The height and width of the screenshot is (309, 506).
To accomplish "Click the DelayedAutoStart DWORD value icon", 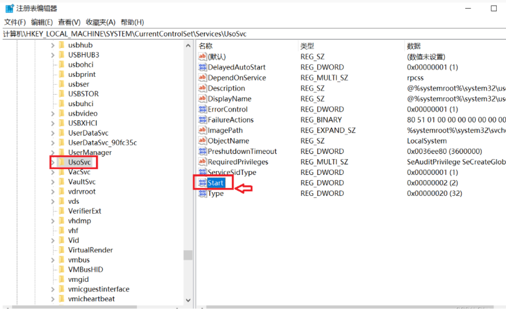I will [x=202, y=67].
